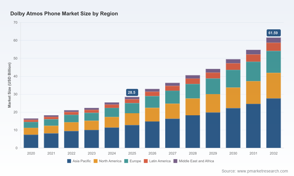The height and width of the screenshot is (176, 294).
Task: Toggle the "Asia Pacific" legend label
Action: [x=82, y=161]
